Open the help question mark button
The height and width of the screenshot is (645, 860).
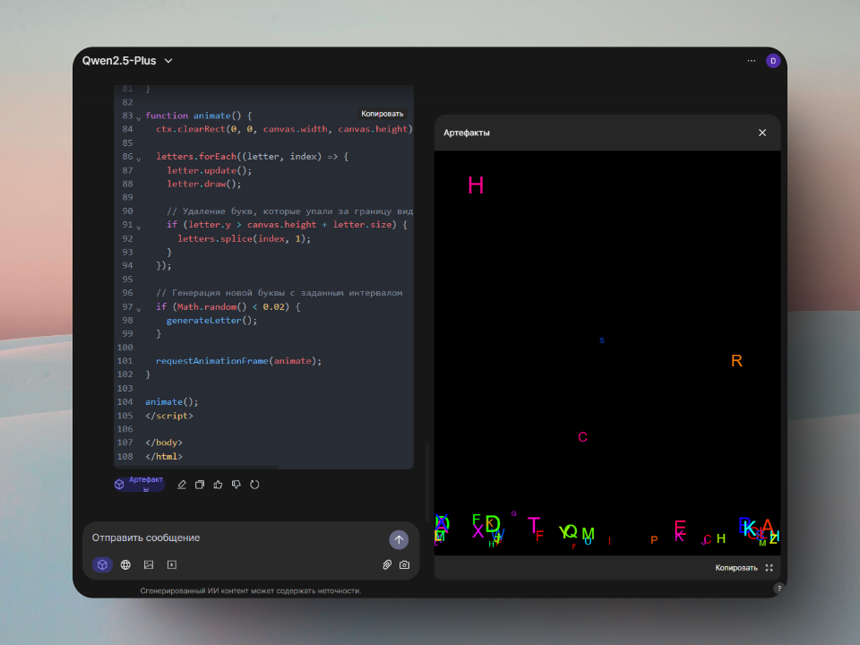tap(778, 588)
